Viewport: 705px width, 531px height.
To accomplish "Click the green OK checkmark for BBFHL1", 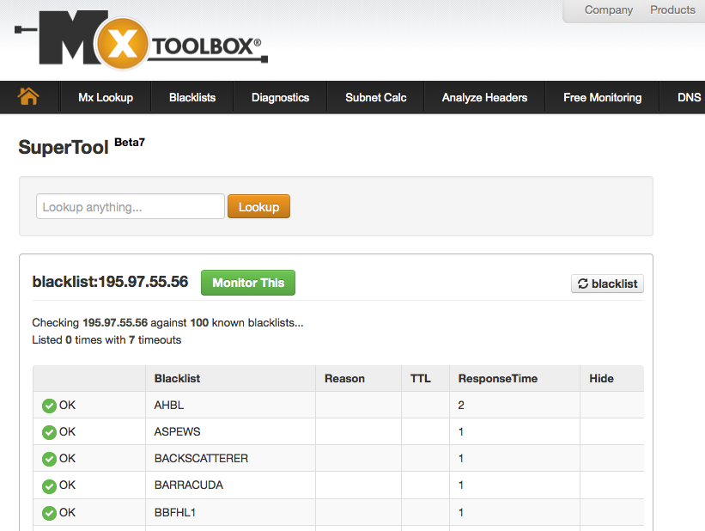I will click(49, 513).
